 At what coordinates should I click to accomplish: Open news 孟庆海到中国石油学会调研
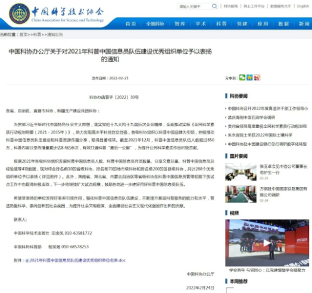point(251,117)
